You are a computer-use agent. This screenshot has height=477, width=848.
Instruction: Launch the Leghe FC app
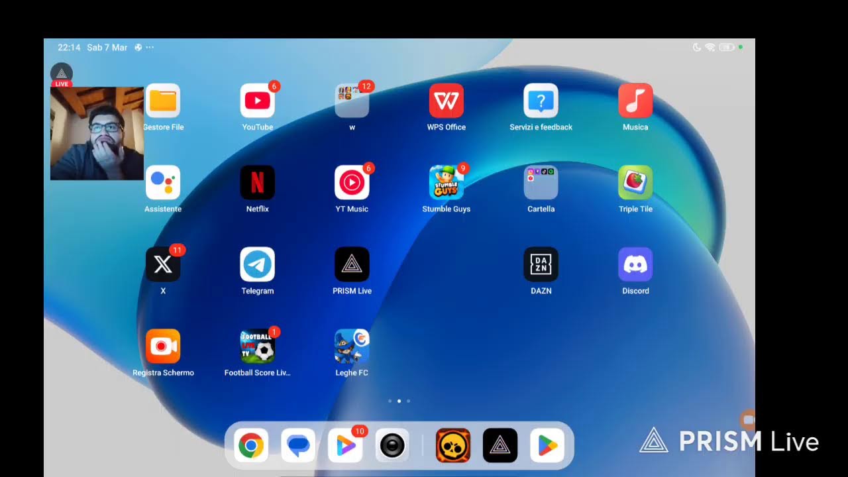(352, 346)
